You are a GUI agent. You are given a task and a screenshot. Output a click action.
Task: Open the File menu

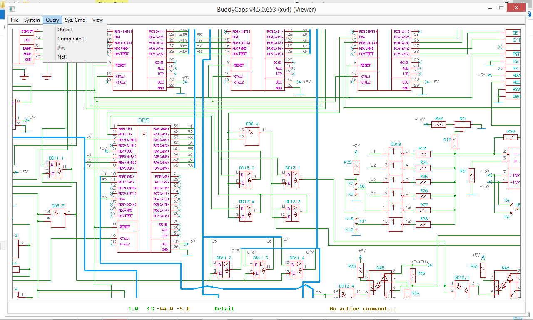tap(15, 20)
